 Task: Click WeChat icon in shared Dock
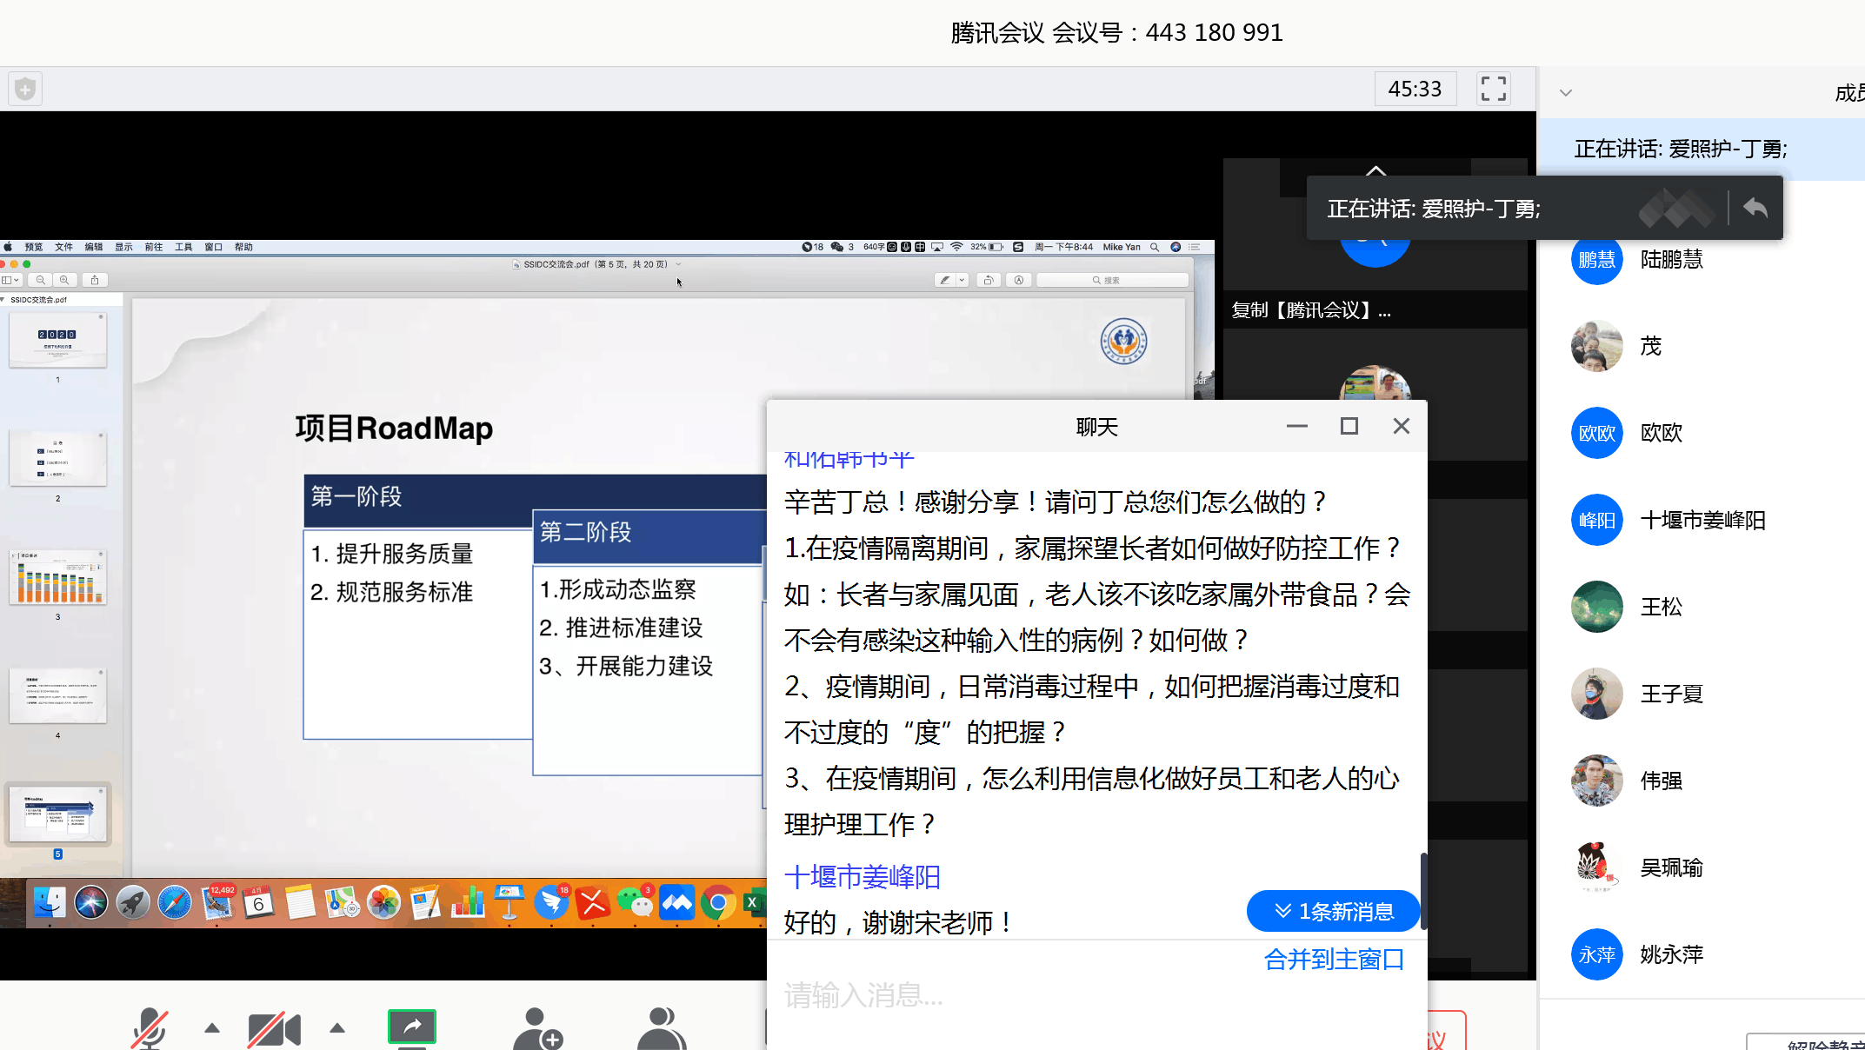[x=635, y=903]
